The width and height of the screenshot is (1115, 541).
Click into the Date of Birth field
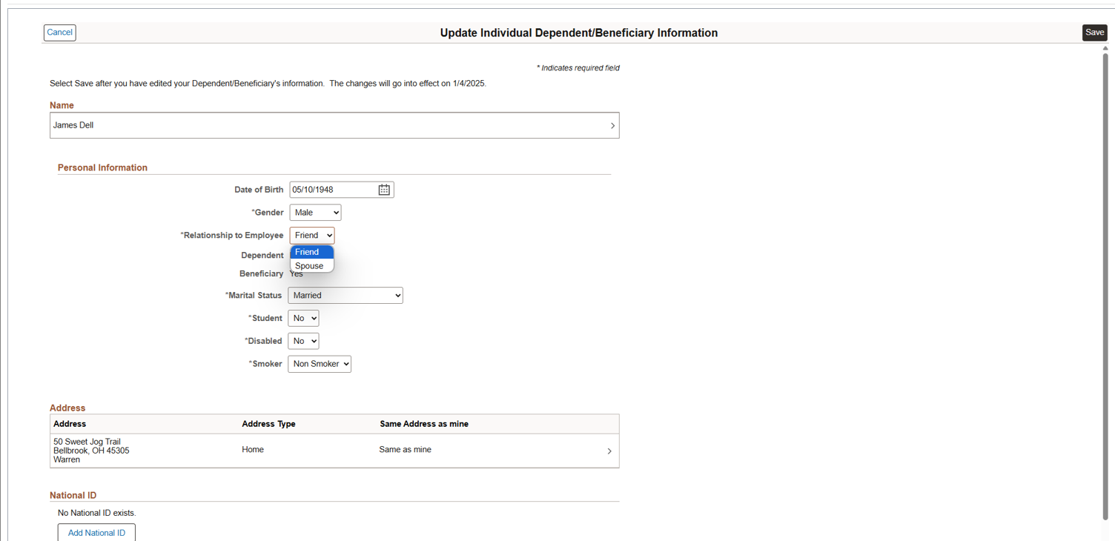[332, 190]
